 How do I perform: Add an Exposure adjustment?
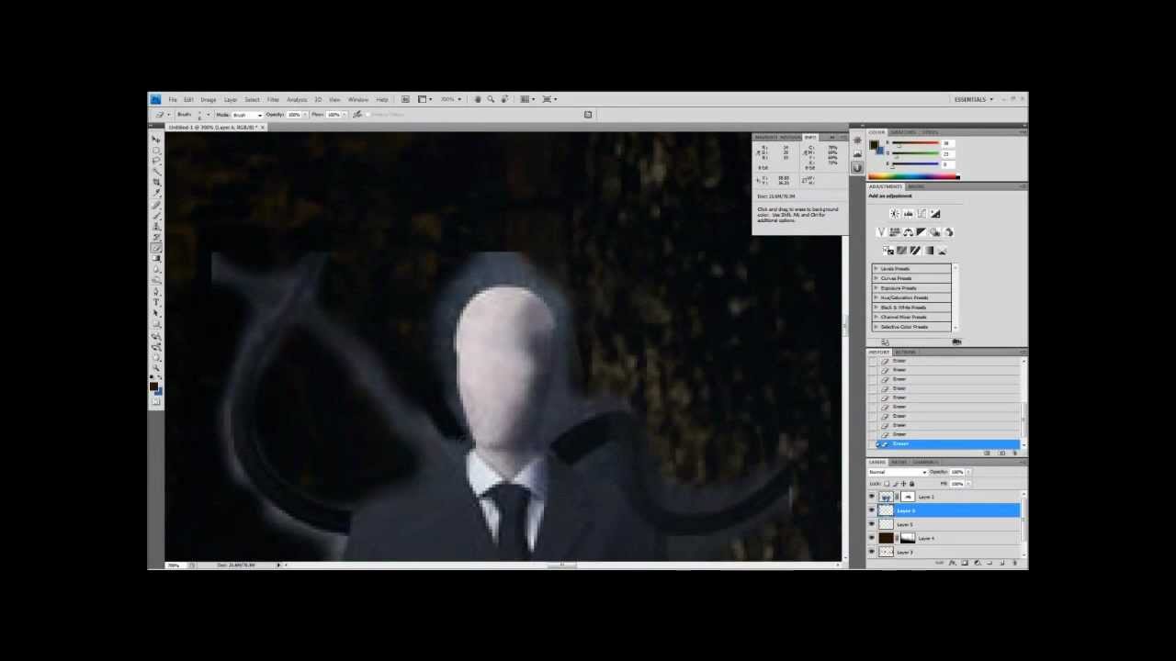pos(935,214)
